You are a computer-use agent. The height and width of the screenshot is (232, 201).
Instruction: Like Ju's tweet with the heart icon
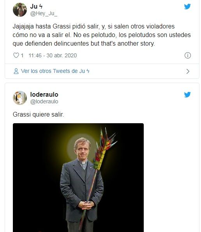click(x=16, y=55)
